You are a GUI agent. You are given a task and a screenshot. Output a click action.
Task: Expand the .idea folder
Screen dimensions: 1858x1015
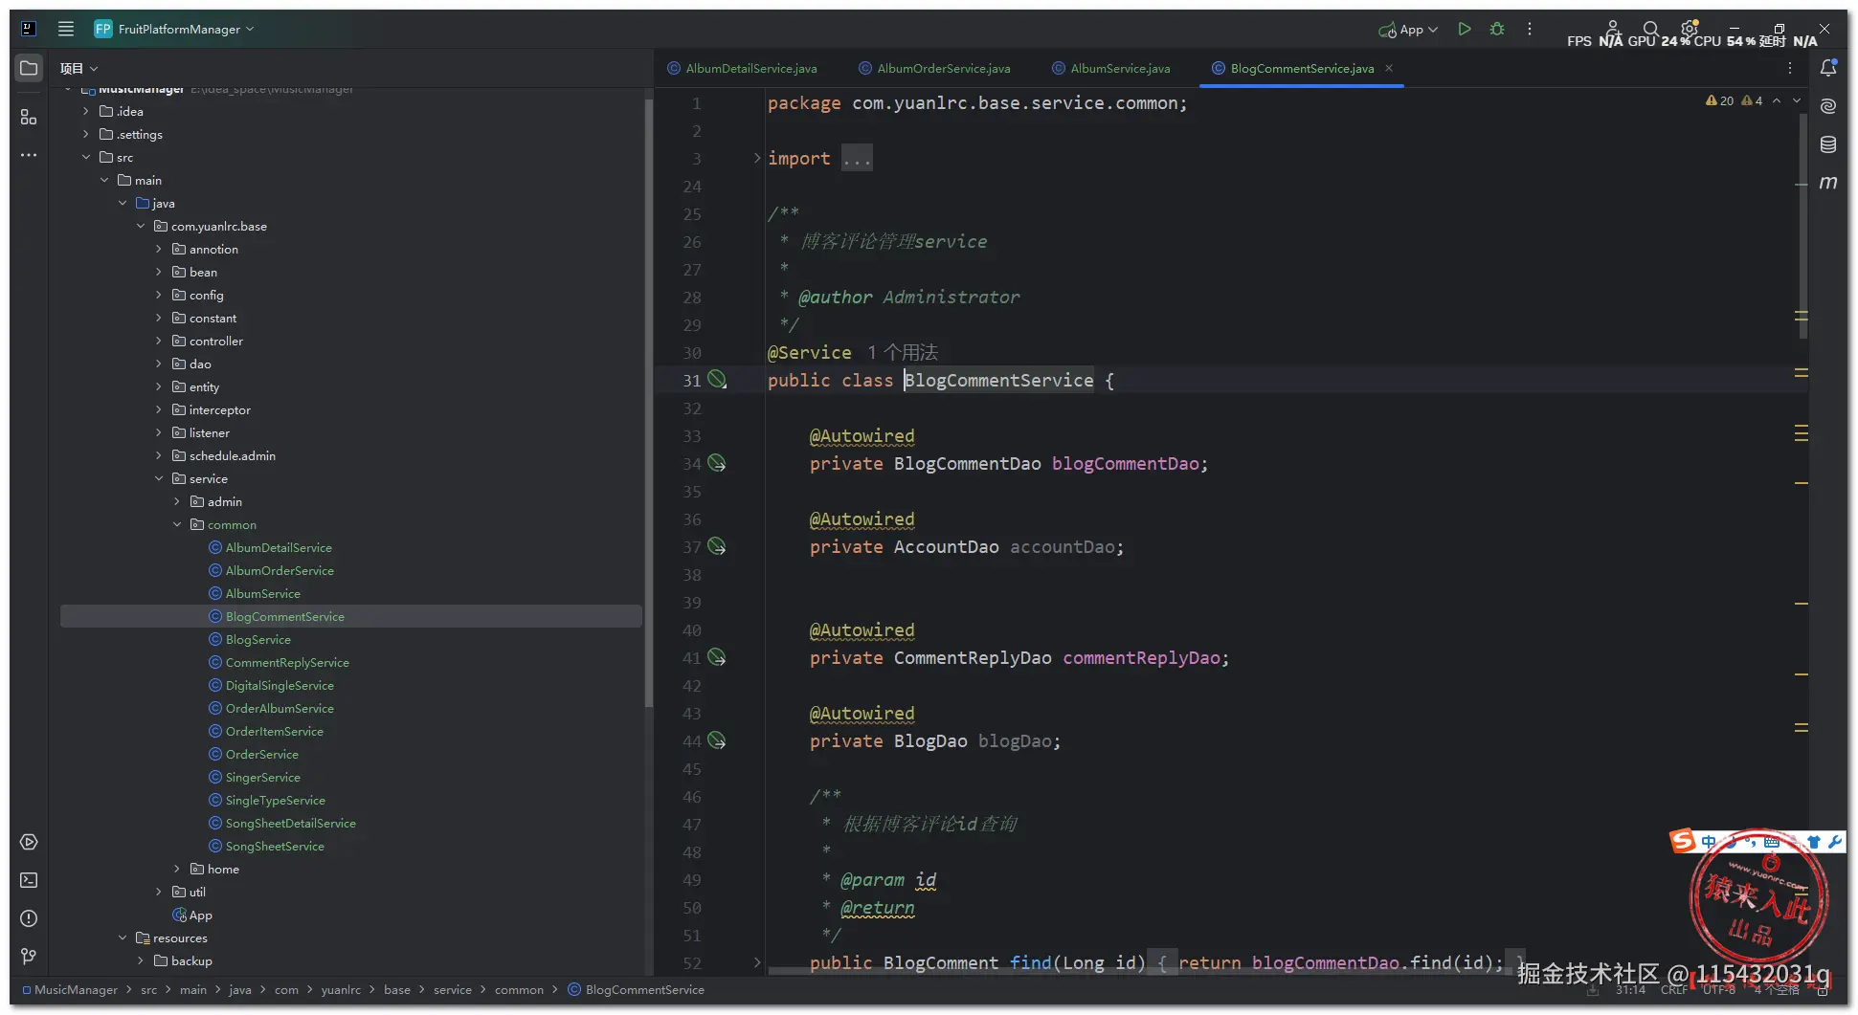click(86, 111)
